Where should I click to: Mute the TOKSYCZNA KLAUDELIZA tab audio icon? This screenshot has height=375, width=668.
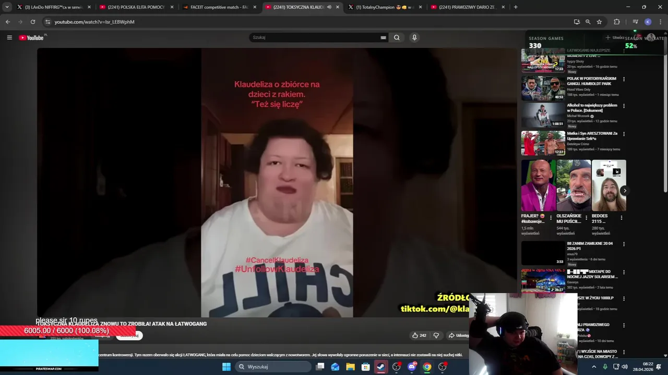point(329,7)
